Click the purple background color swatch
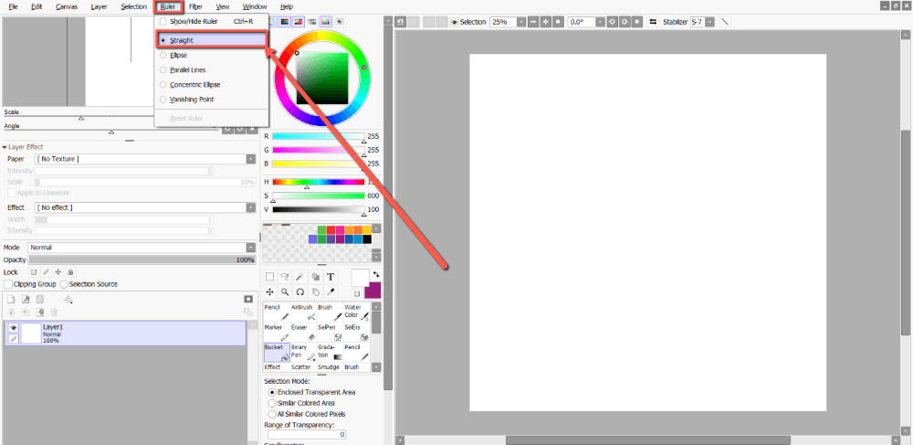The height and width of the screenshot is (445, 913). (x=373, y=291)
